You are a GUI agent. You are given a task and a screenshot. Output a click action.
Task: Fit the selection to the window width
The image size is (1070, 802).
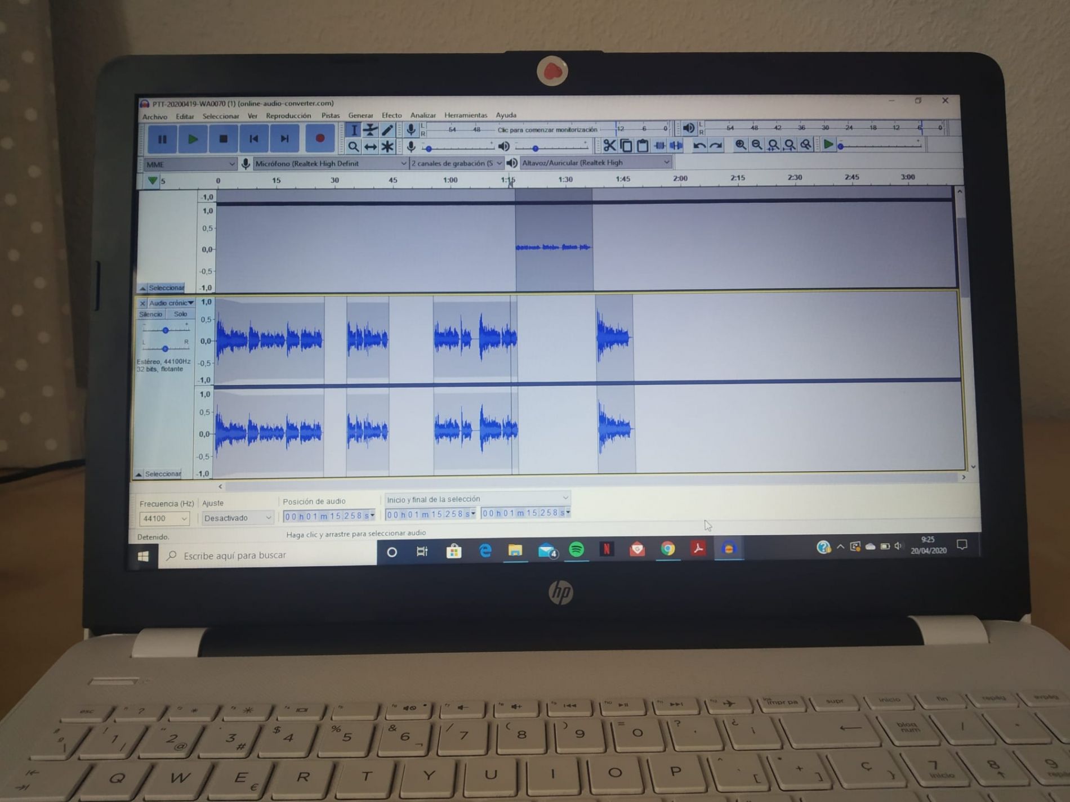(x=773, y=145)
